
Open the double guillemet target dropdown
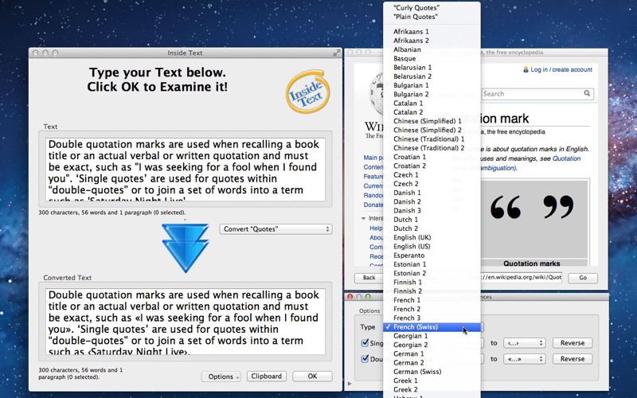[x=524, y=359]
